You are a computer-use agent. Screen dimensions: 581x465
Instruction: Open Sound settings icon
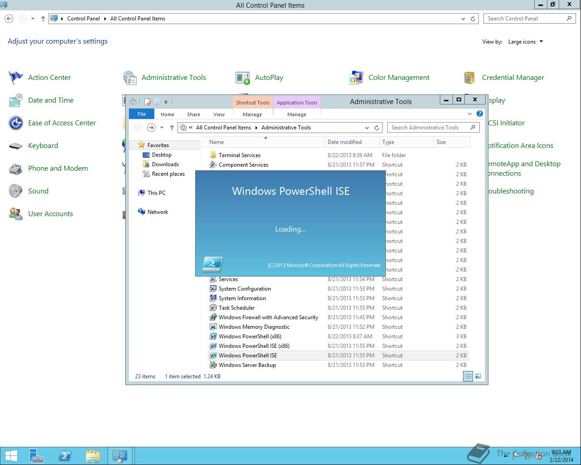click(x=16, y=191)
